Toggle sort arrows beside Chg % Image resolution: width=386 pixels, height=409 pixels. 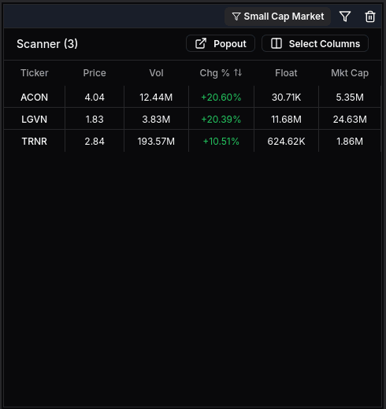[x=238, y=72]
